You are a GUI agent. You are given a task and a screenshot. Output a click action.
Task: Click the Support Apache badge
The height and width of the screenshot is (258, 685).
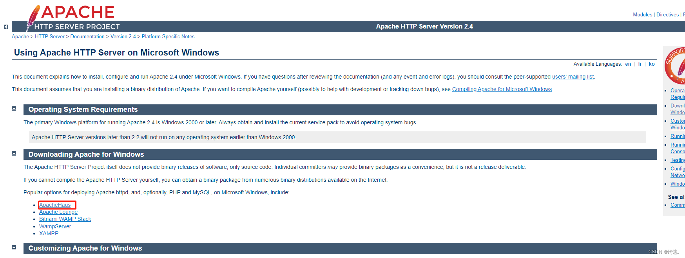(675, 65)
